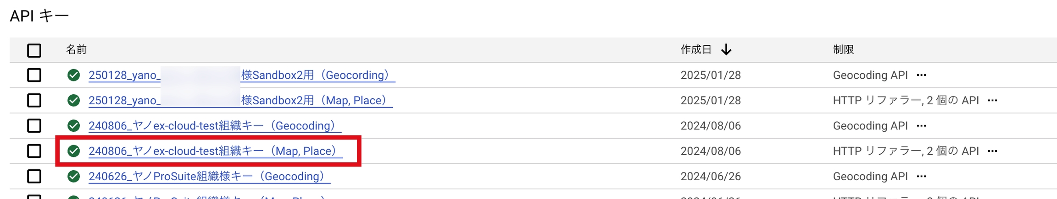The width and height of the screenshot is (1057, 199).
Task: Open 240806 ex-cloud-test (Geocoding) key link
Action: (x=214, y=125)
